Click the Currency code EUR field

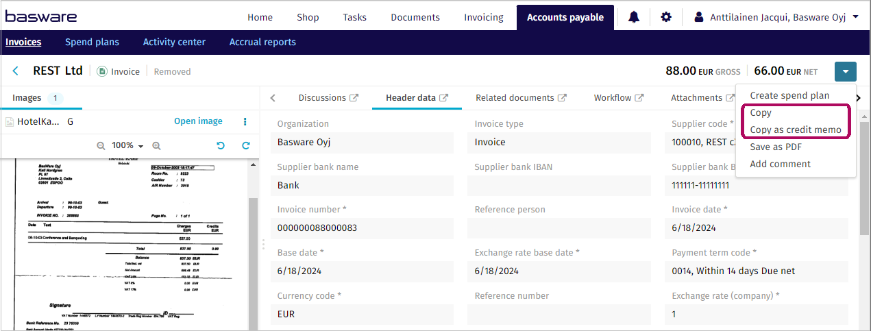pyautogui.click(x=362, y=314)
